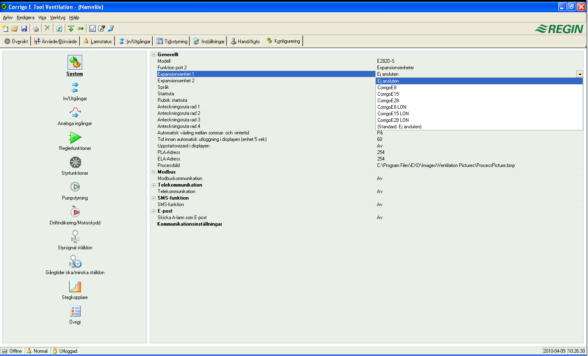This screenshot has height=356, width=588.
Task: Click the Normal alarm status indicator
Action: (x=37, y=351)
